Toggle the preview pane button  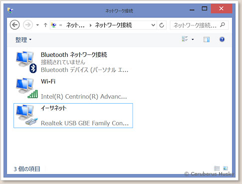pos(207,39)
